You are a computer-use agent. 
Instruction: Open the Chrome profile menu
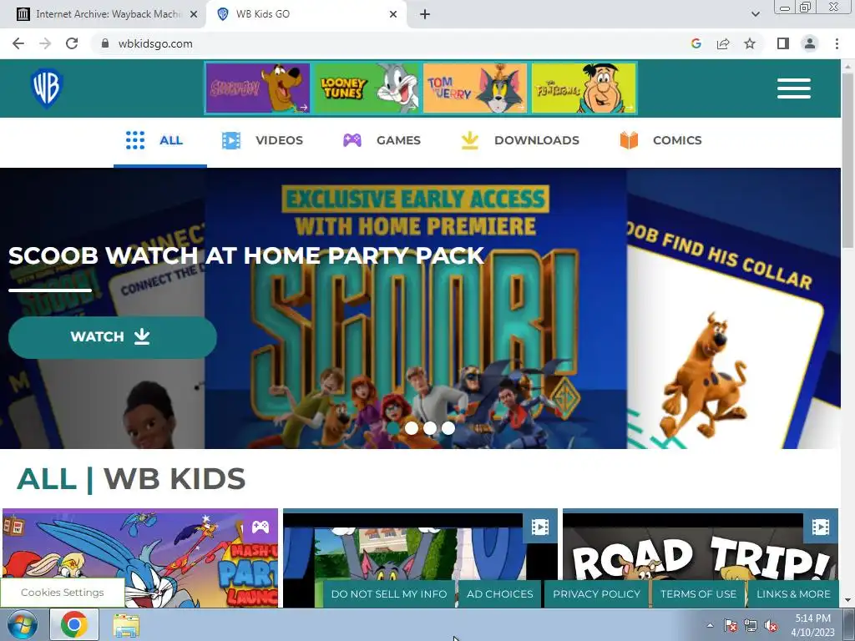pyautogui.click(x=810, y=43)
